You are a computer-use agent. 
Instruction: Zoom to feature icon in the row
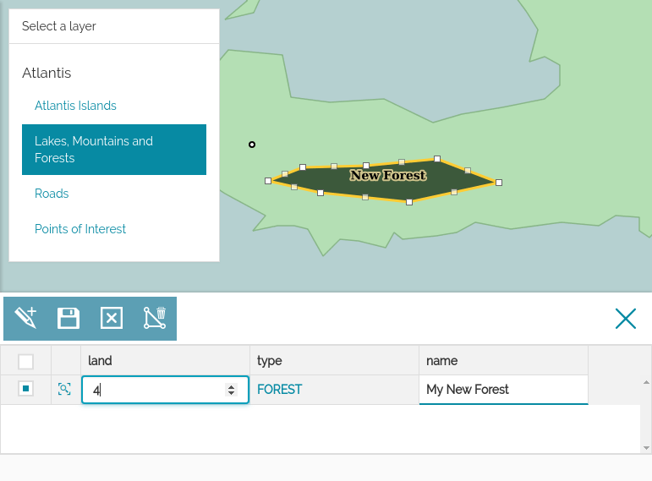(64, 389)
